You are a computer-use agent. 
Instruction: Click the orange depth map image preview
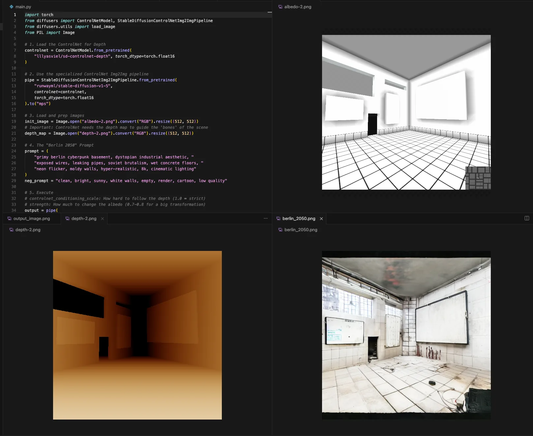pyautogui.click(x=137, y=335)
